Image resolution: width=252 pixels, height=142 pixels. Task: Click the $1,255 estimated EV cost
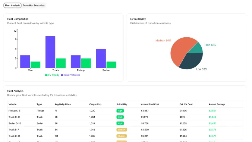point(183,123)
